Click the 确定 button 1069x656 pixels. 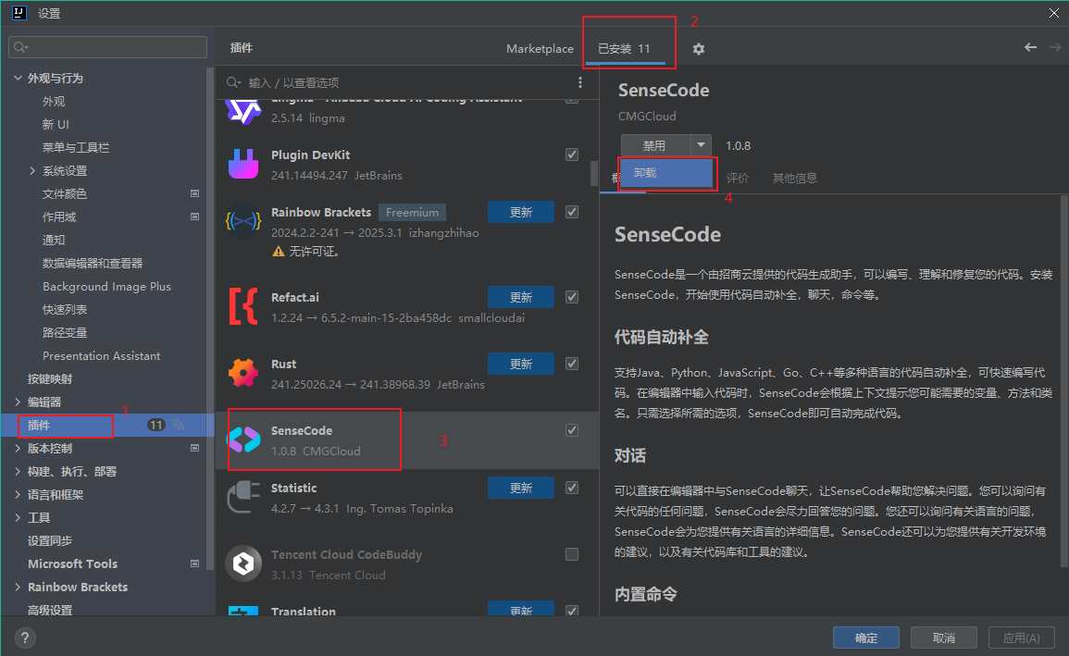865,637
